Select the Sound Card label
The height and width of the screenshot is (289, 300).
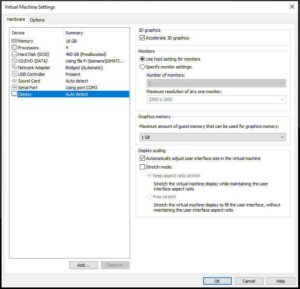click(x=29, y=81)
